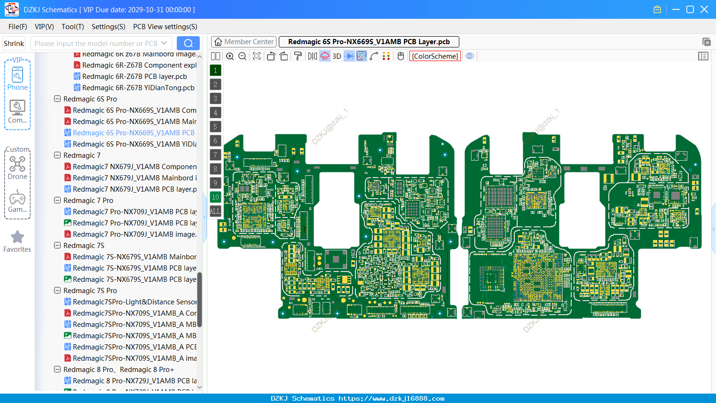
Task: Open the colored dots grid tool
Action: (386, 56)
